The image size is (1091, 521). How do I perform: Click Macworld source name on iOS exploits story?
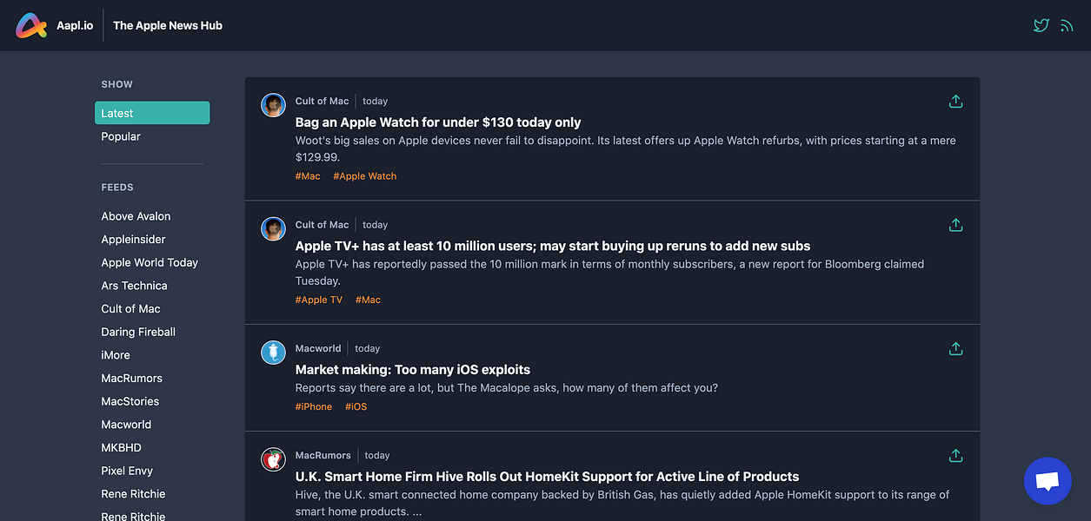click(x=318, y=348)
